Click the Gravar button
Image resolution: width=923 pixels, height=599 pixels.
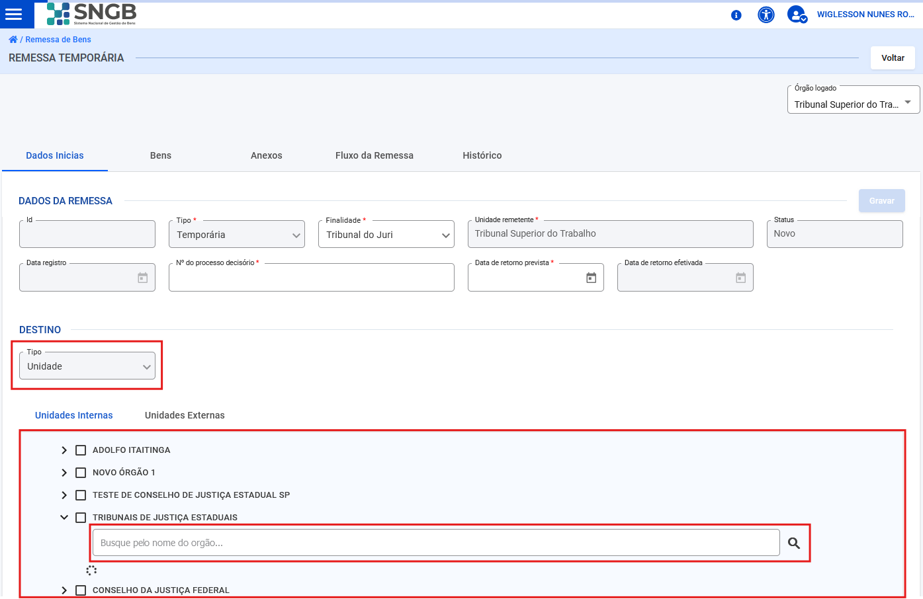click(882, 201)
